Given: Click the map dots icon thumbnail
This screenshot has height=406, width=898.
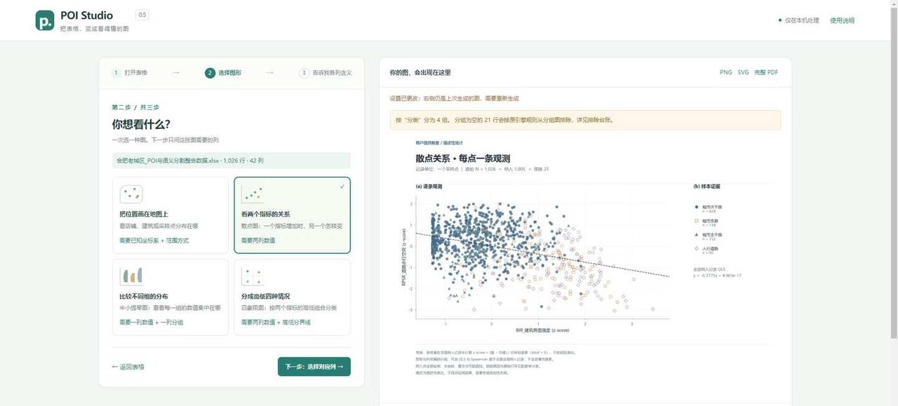Looking at the screenshot, I should 131,194.
